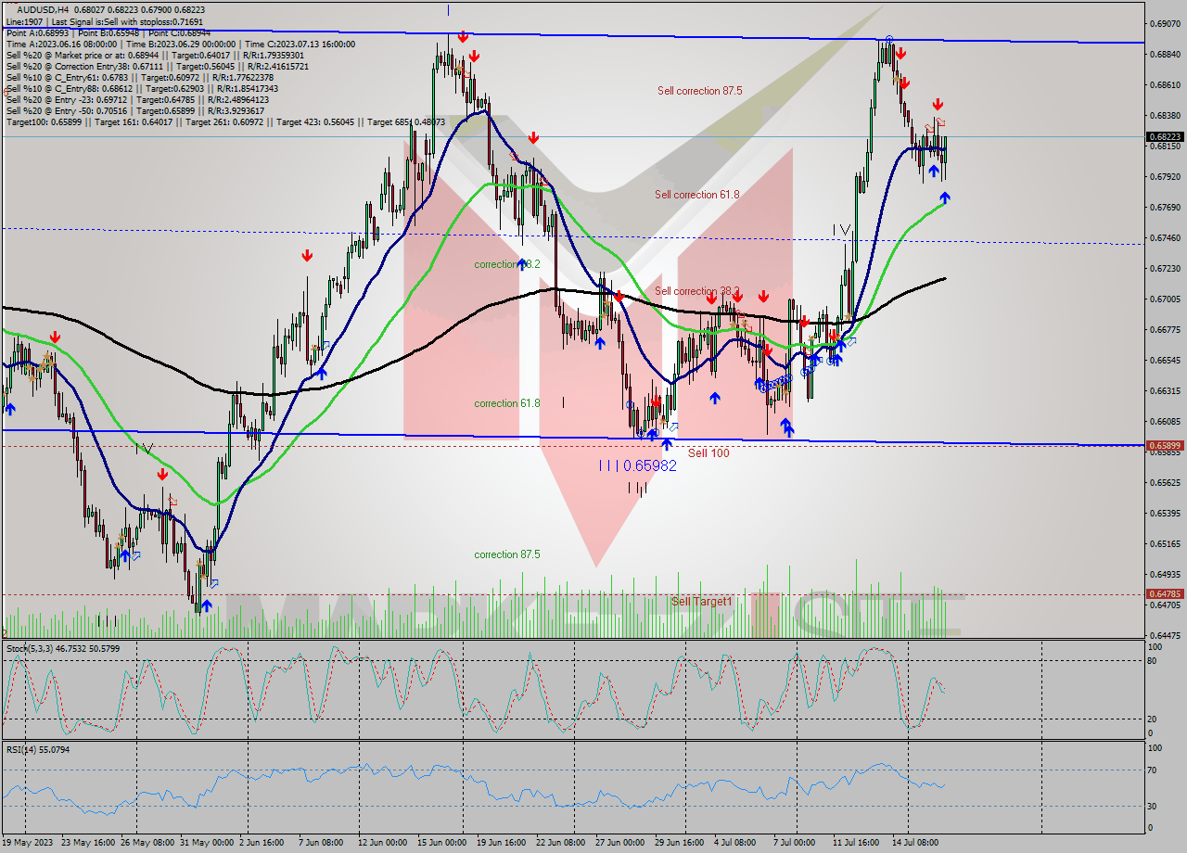Select the 'Sell %20 @ Entry -50' line
The height and width of the screenshot is (853, 1187).
(x=135, y=110)
